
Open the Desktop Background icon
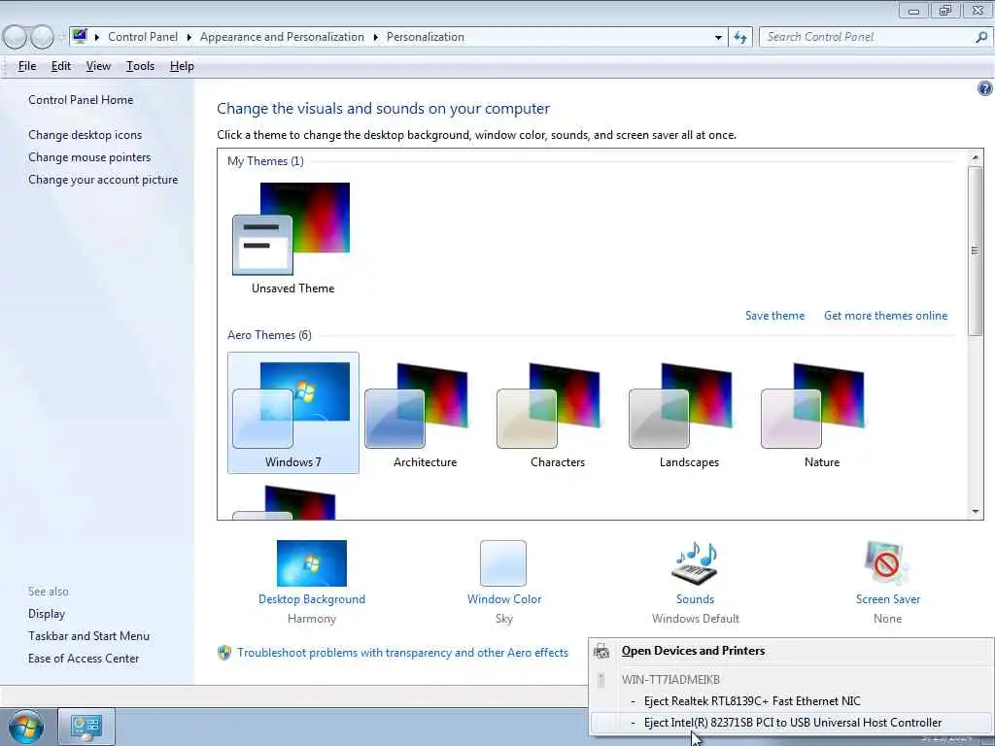click(312, 562)
